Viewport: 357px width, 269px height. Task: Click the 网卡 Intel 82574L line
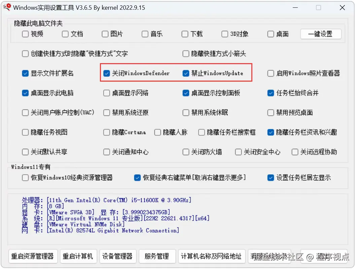100,231
